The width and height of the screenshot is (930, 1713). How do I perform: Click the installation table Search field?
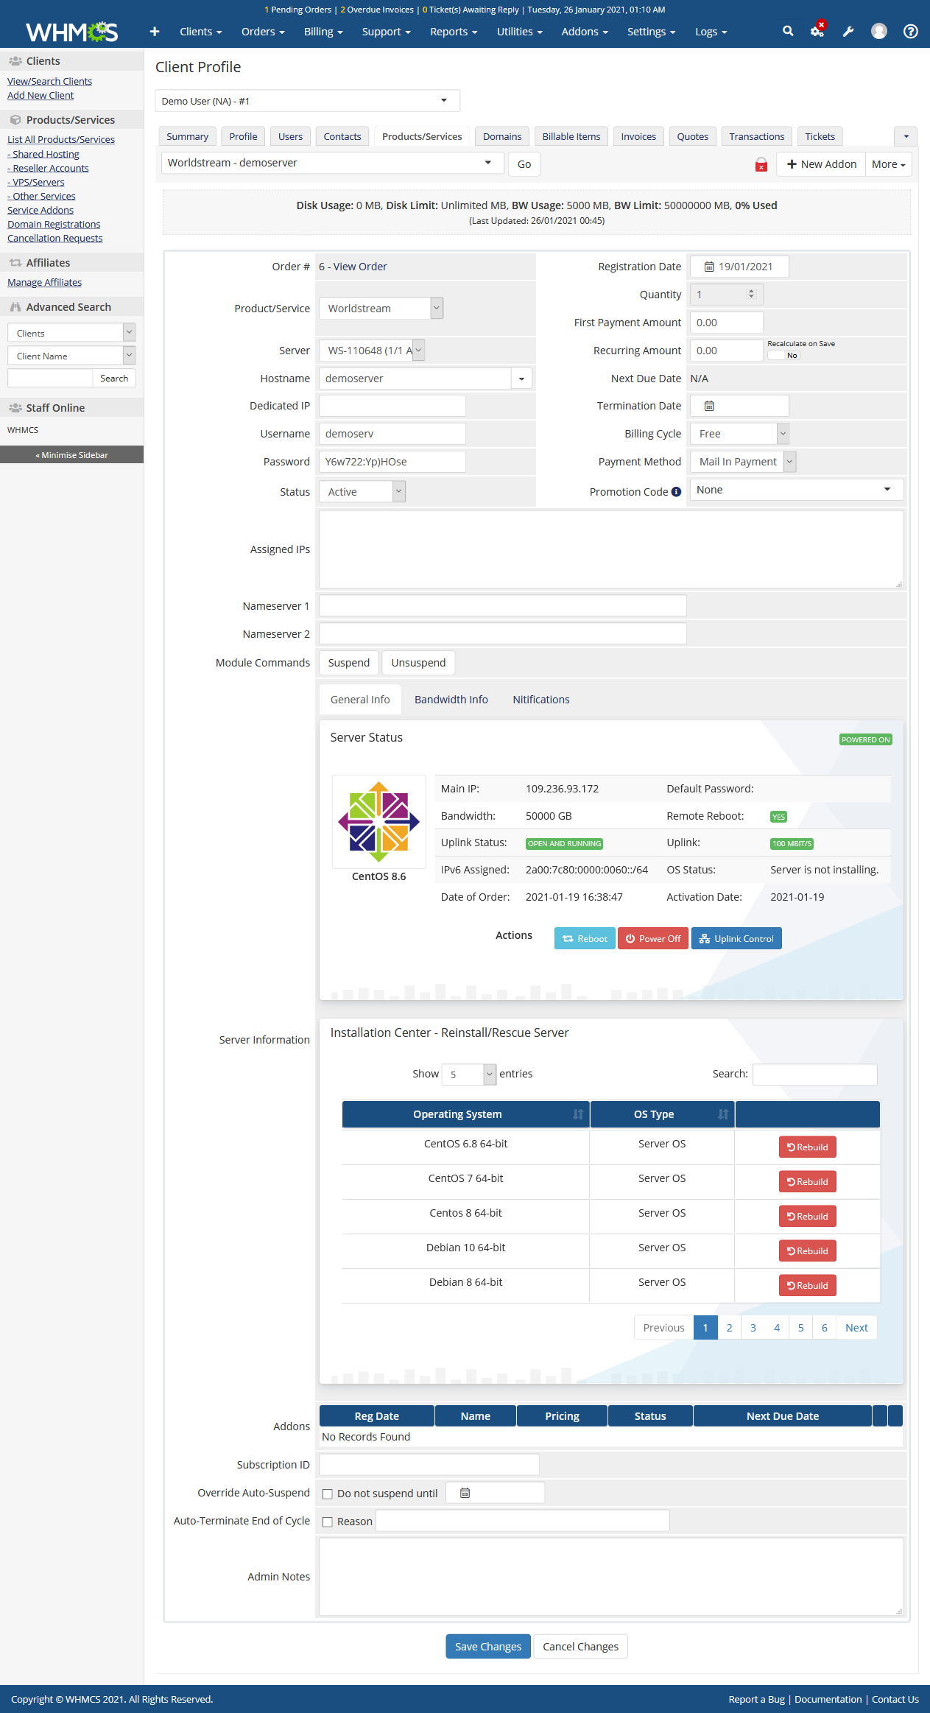click(815, 1074)
